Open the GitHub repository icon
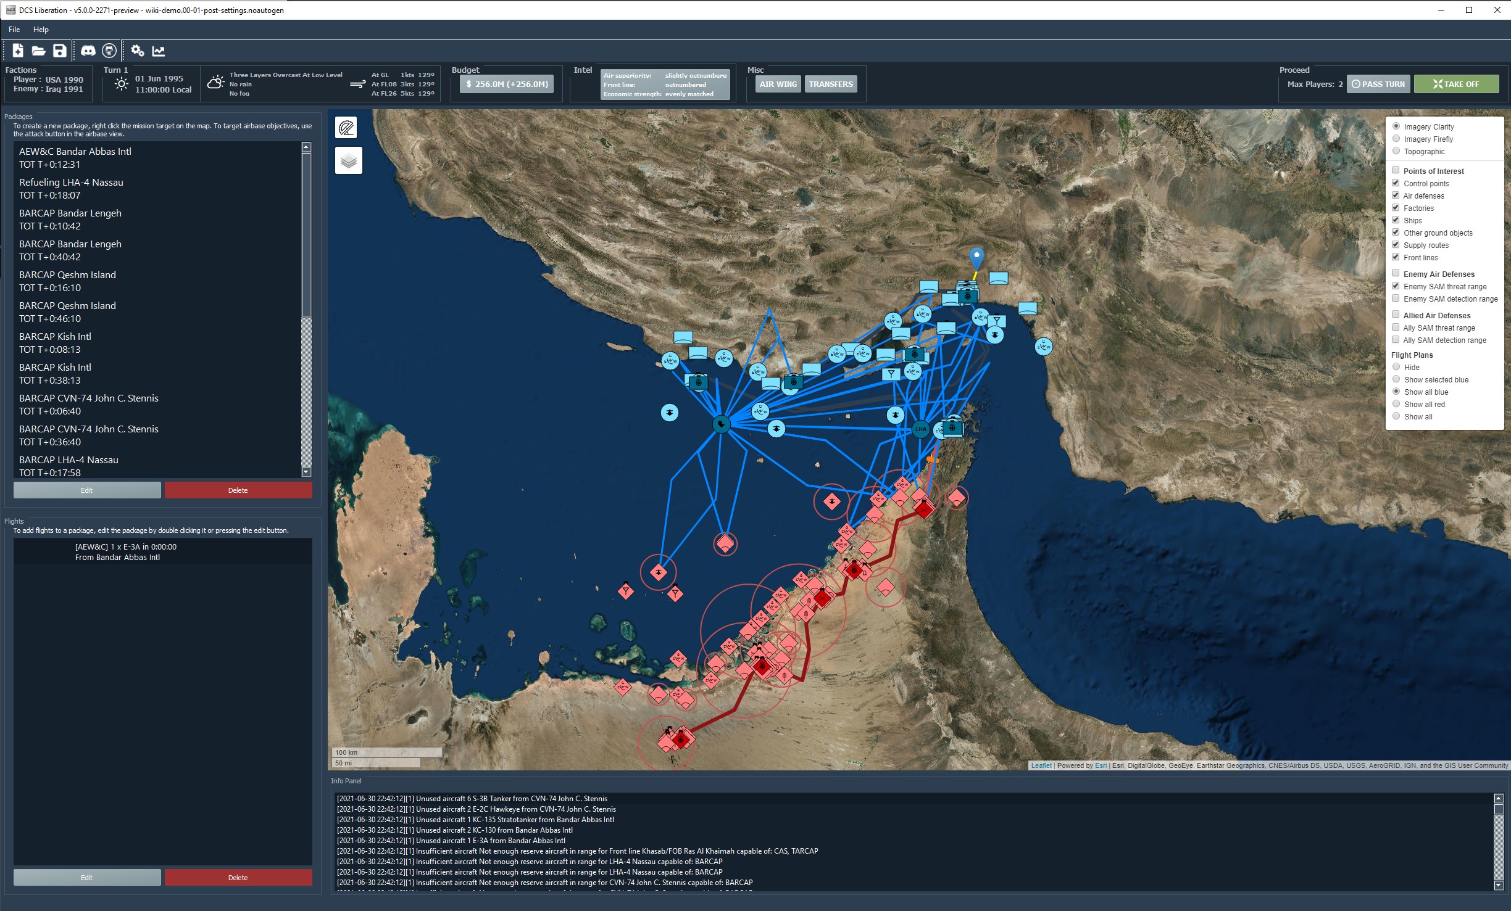Image resolution: width=1511 pixels, height=911 pixels. (x=109, y=51)
